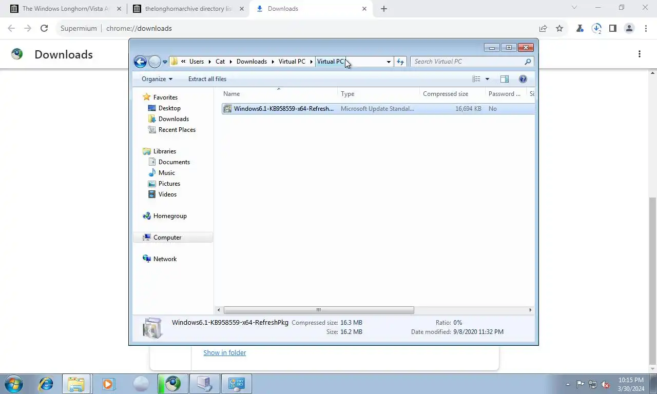This screenshot has width=657, height=394.
Task: Open the browser downloads toolbar icon
Action: click(x=596, y=29)
